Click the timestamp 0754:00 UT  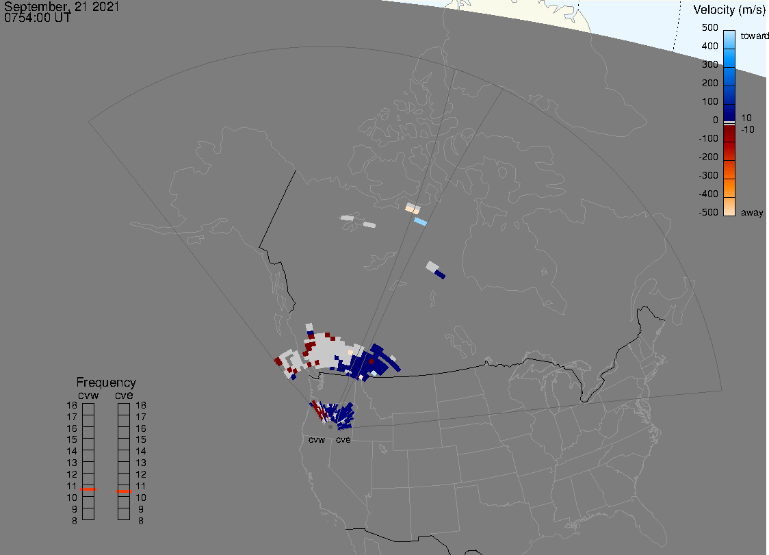tap(38, 18)
